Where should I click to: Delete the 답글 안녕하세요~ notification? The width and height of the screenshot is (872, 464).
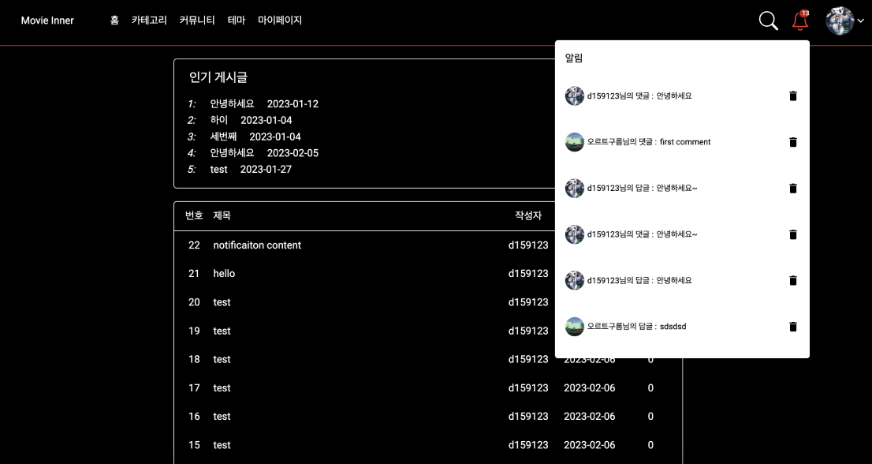793,189
